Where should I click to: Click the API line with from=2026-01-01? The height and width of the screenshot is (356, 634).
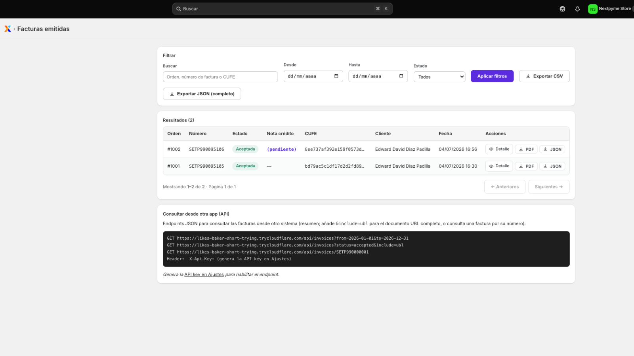coord(288,238)
